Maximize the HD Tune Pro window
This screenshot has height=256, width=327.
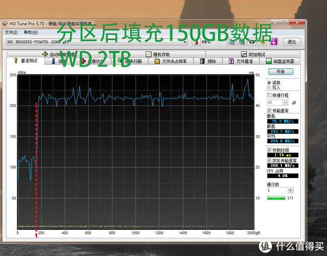[x=284, y=22]
